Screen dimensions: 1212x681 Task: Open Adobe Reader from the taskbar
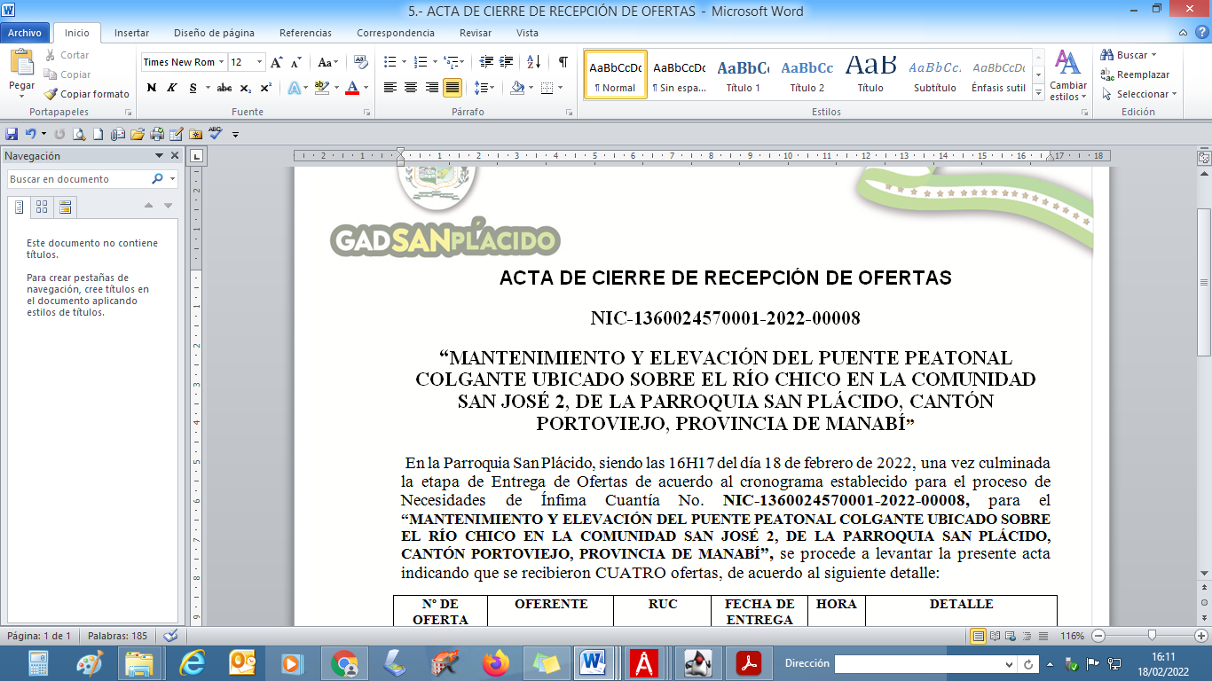750,663
